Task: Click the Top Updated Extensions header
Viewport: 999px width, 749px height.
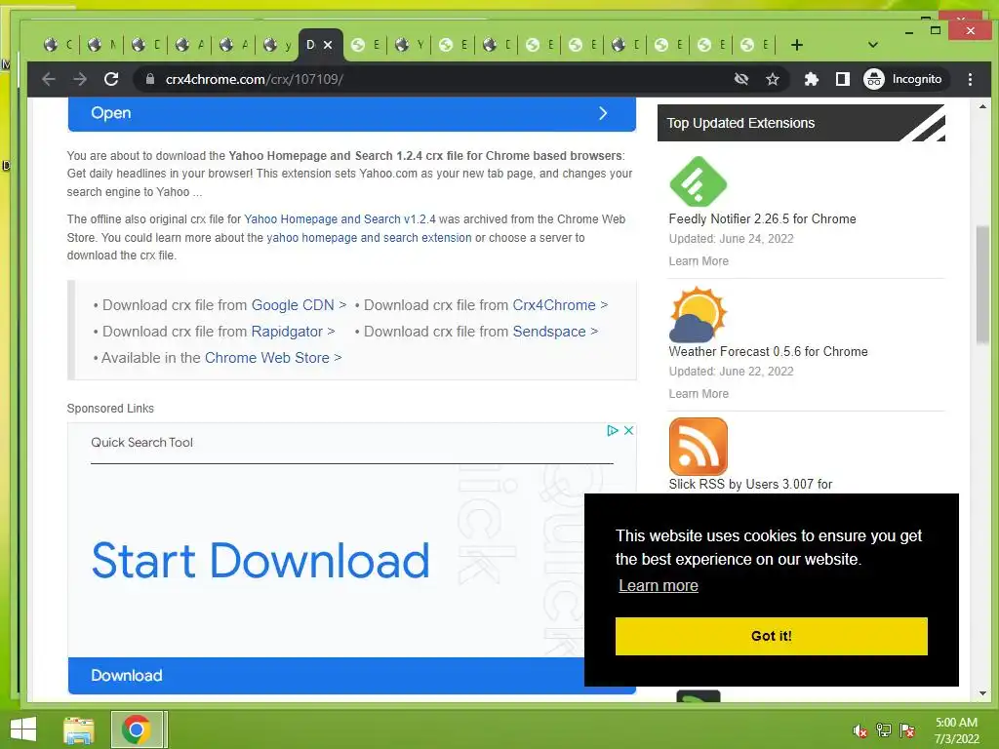Action: [x=801, y=123]
